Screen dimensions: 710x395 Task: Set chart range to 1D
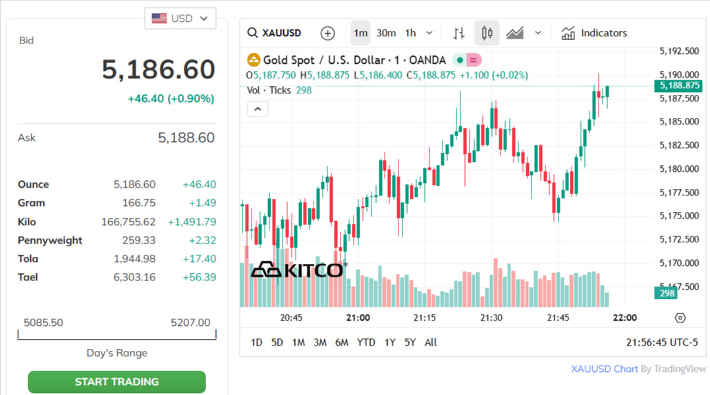[x=256, y=342]
